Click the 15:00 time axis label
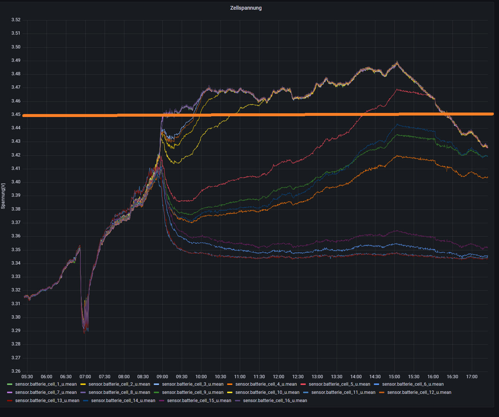The width and height of the screenshot is (499, 417). coord(394,376)
